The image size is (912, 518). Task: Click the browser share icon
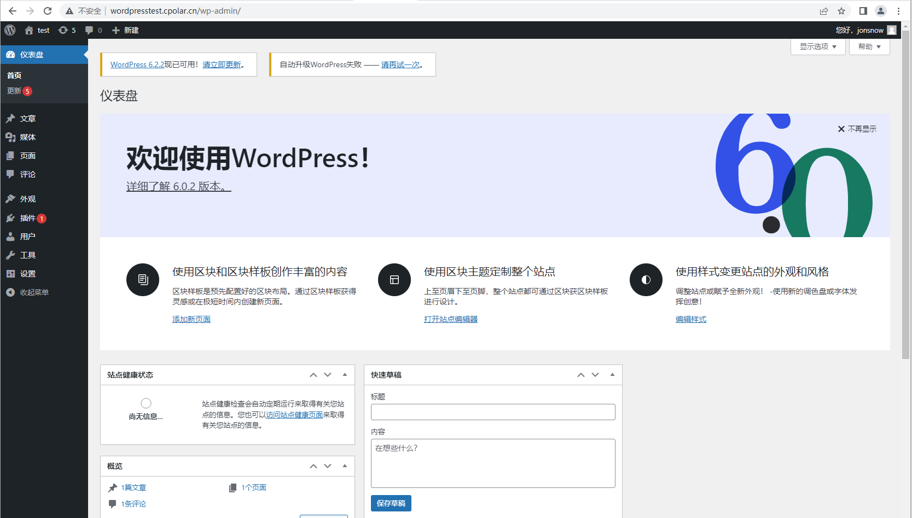pyautogui.click(x=824, y=10)
